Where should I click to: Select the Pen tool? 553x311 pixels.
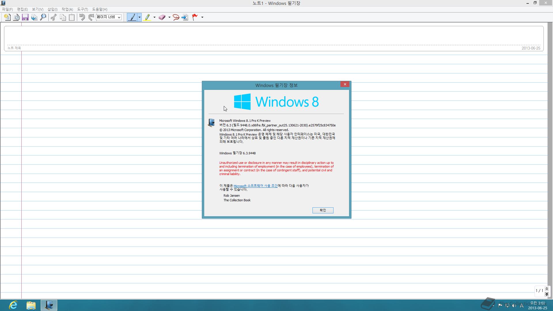pyautogui.click(x=132, y=17)
